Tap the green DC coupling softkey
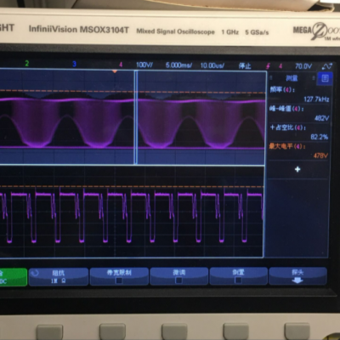This screenshot has width=340, height=340. (14, 277)
